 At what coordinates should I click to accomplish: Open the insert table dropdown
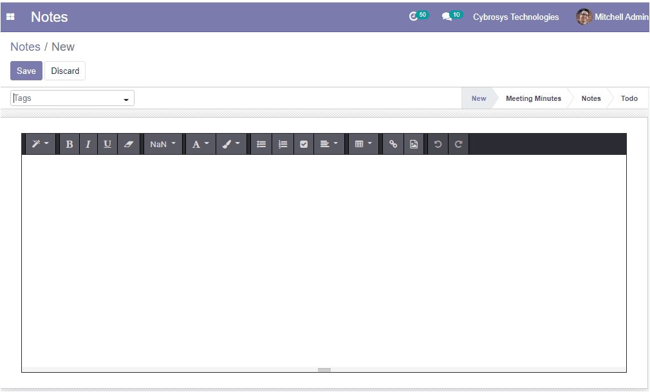(364, 144)
